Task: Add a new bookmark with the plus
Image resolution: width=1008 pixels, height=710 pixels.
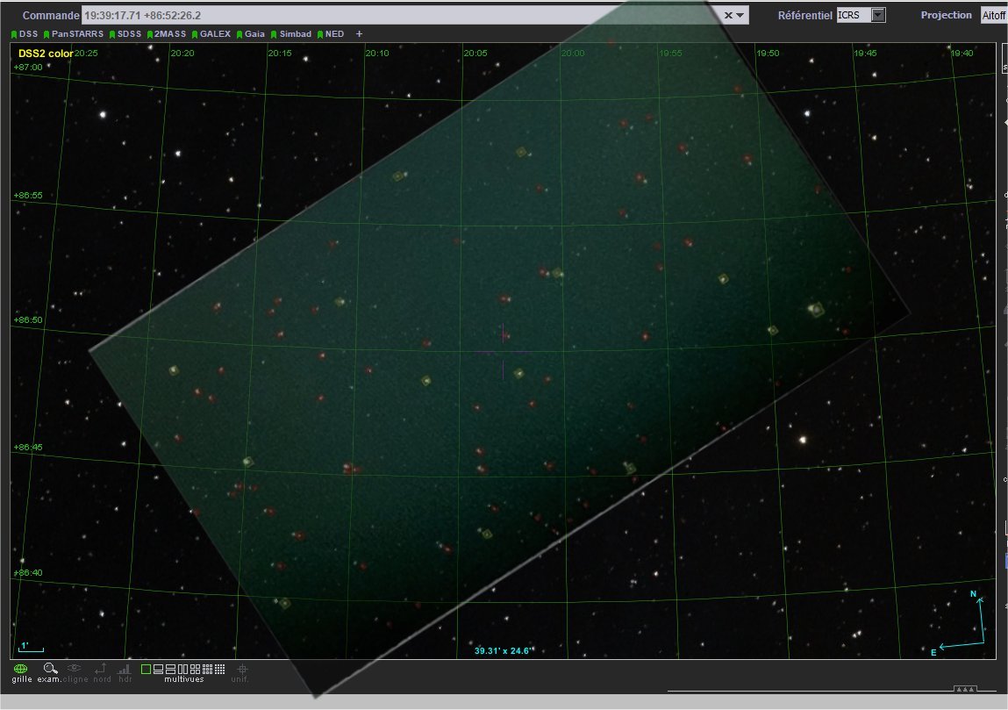Action: click(x=360, y=34)
